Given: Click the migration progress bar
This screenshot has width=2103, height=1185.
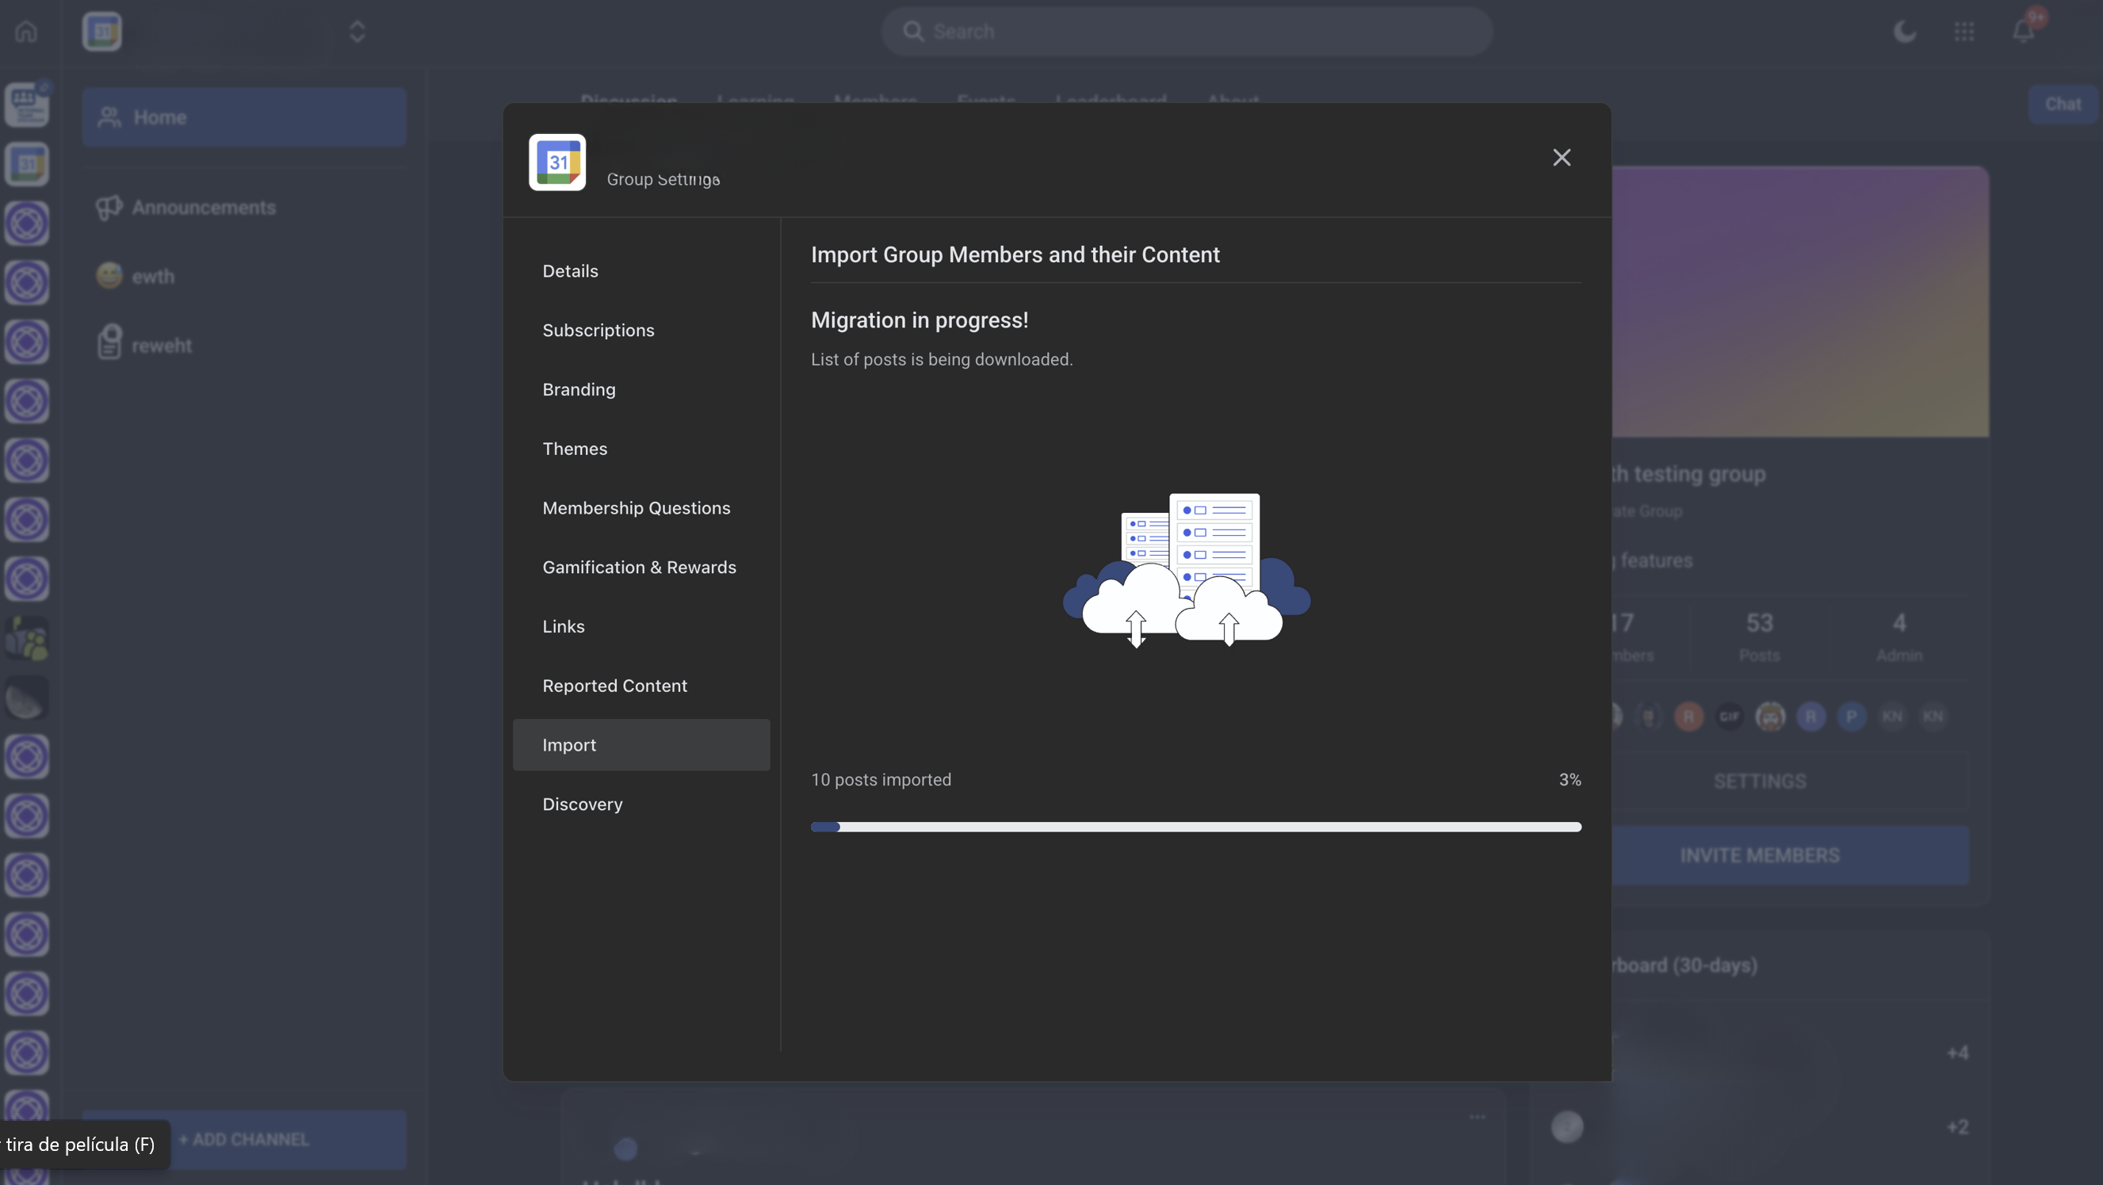Looking at the screenshot, I should [x=1195, y=828].
